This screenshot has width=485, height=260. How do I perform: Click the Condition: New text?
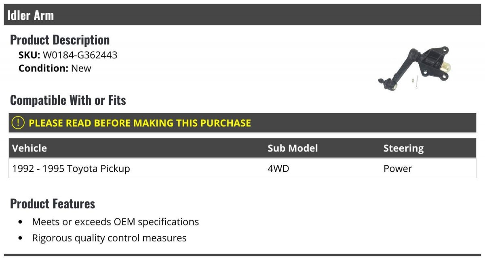tap(55, 68)
